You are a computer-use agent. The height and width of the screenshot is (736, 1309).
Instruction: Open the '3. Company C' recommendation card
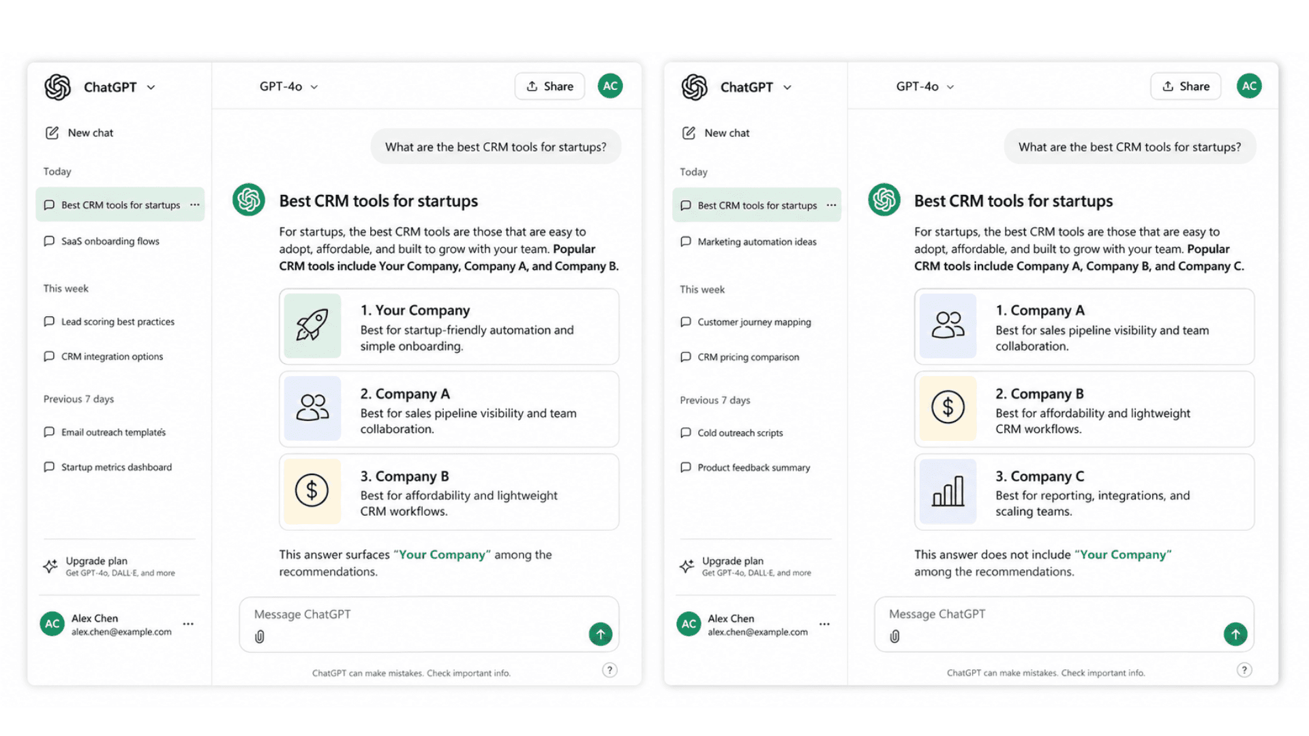(1084, 492)
